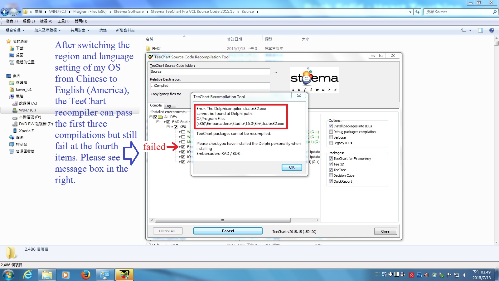Uncheck the RAD Studio checkbox
Screen dimensions: 499x281
(168, 122)
